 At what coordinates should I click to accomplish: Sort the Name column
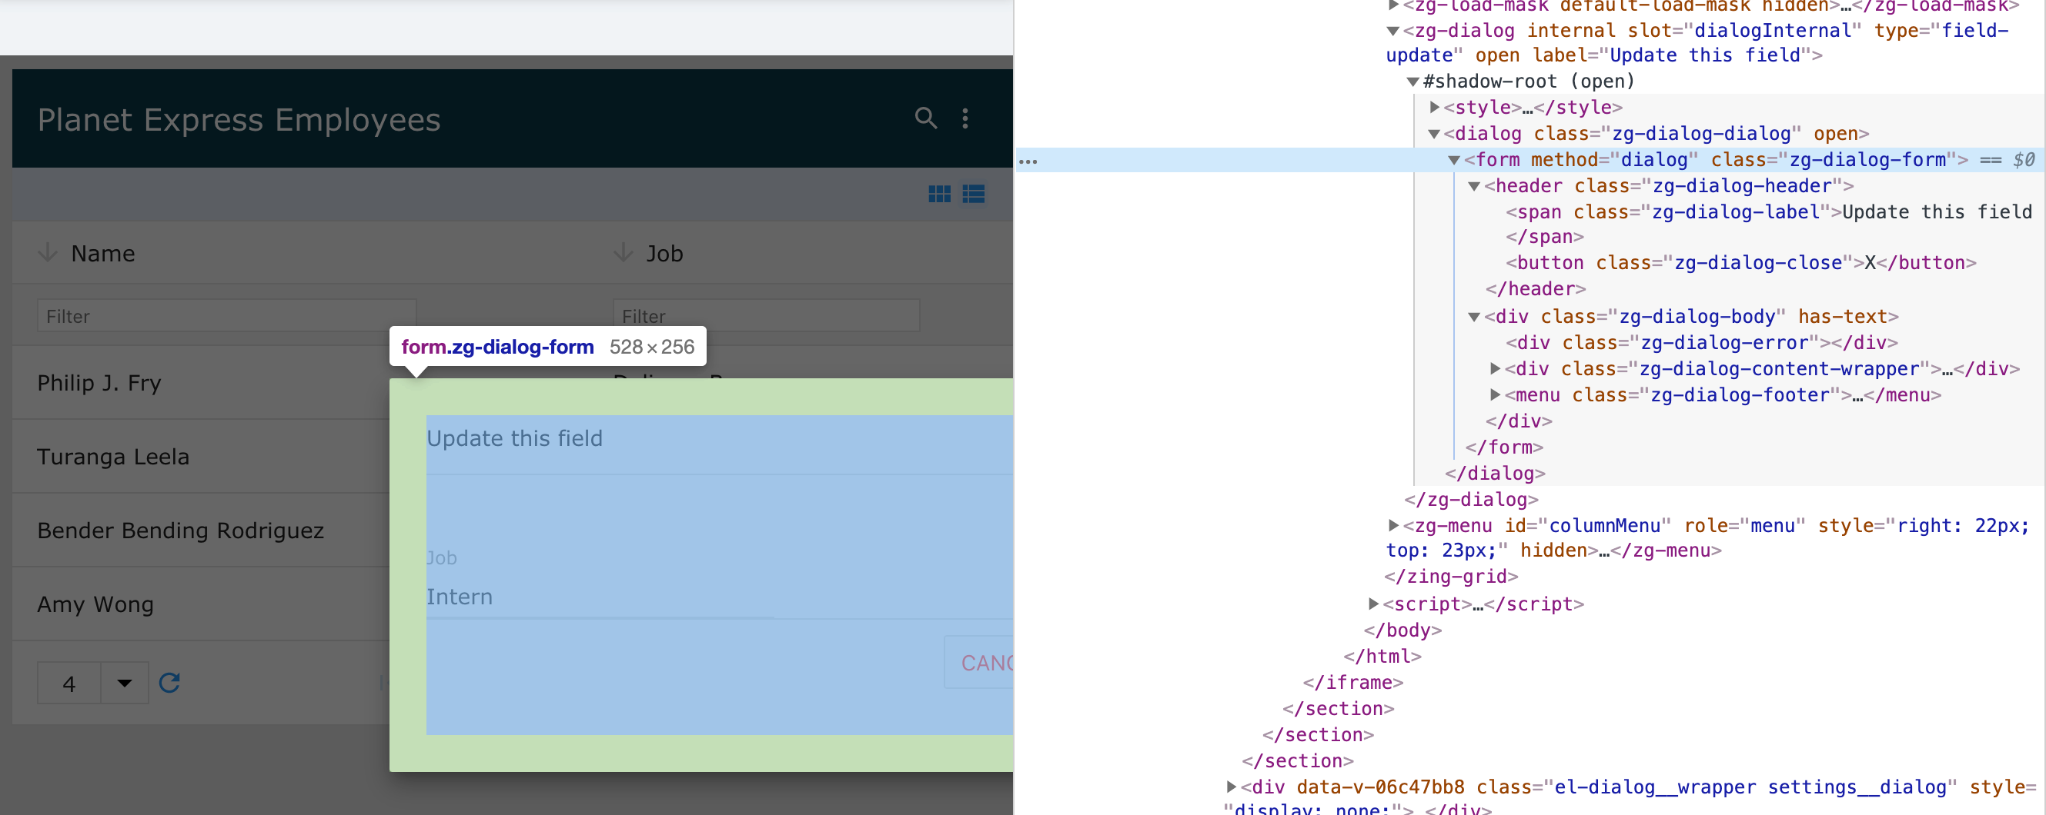tap(103, 252)
